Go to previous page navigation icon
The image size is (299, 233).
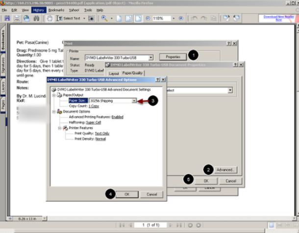coord(130,225)
